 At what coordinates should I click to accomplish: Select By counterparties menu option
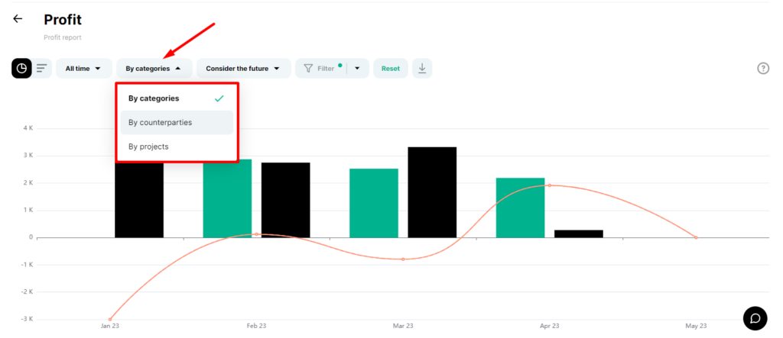177,123
